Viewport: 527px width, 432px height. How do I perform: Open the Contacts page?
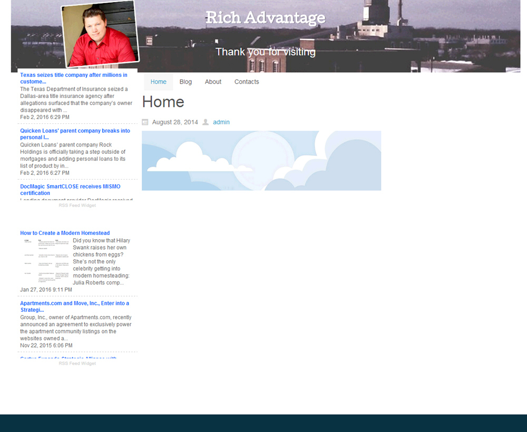pos(247,82)
